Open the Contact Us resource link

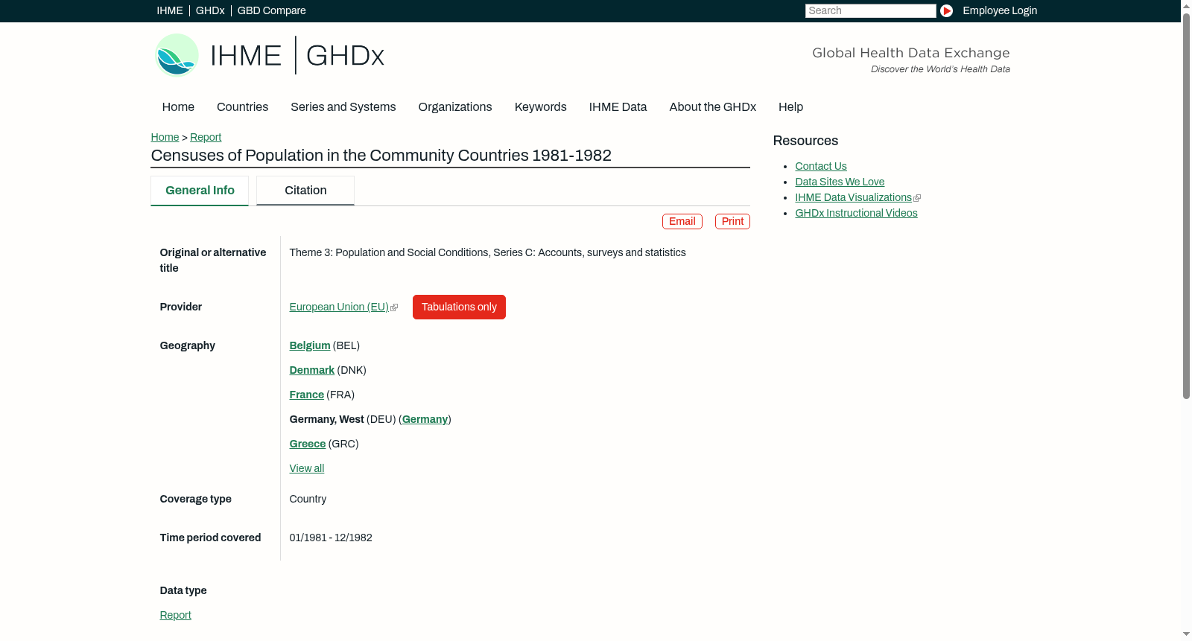pyautogui.click(x=821, y=166)
